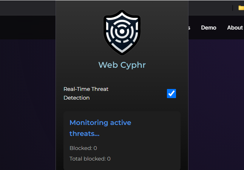Open the Demo navigation item
Screen dimensions: 244x170
208,28
